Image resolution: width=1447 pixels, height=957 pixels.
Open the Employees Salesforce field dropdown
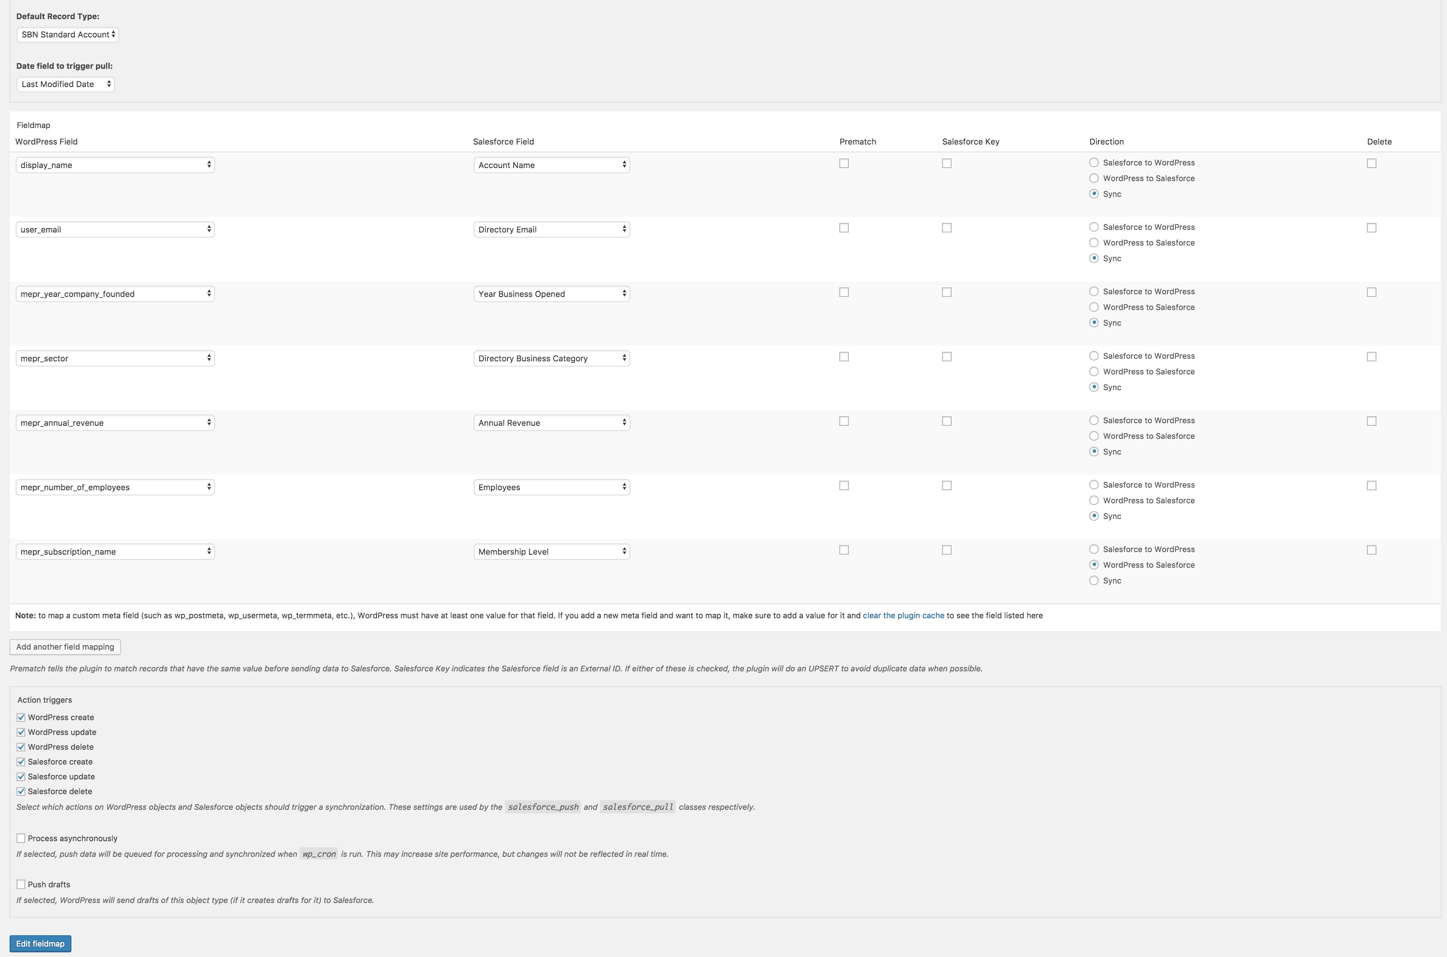coord(551,486)
